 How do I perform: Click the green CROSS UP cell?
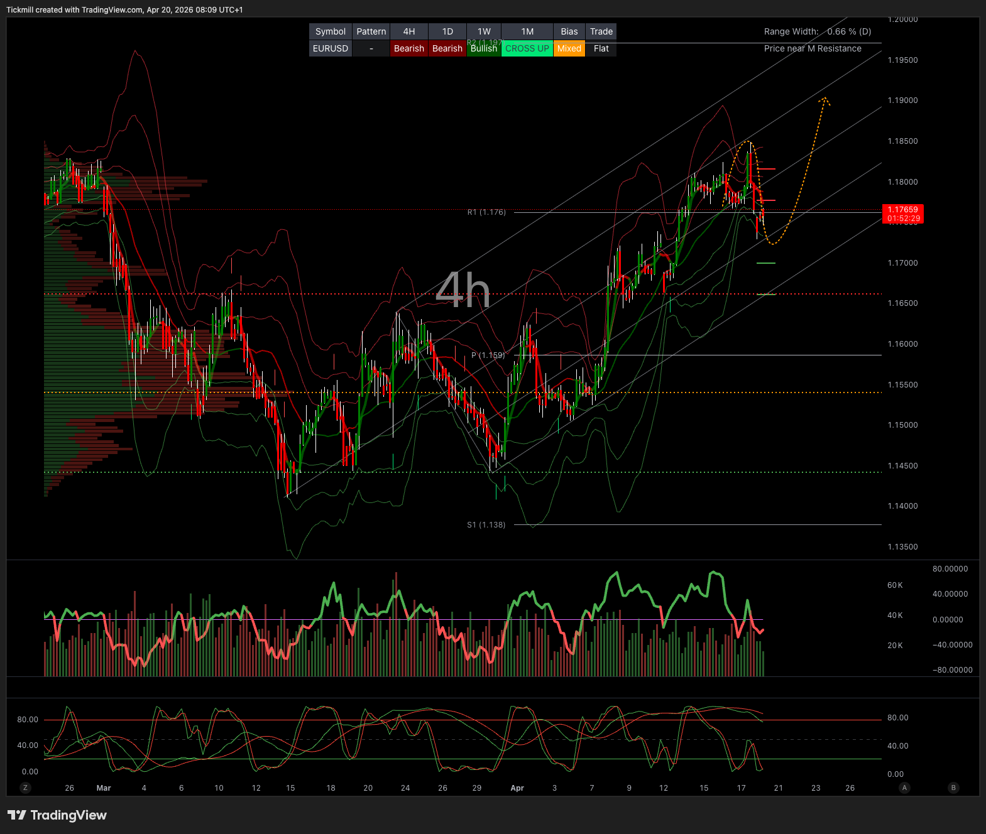527,48
